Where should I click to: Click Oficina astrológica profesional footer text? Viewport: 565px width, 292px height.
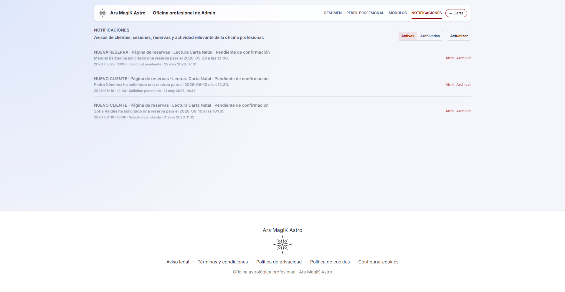282,272
